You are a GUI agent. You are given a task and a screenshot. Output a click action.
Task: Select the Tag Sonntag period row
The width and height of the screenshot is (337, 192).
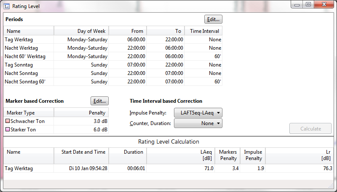[112, 65]
